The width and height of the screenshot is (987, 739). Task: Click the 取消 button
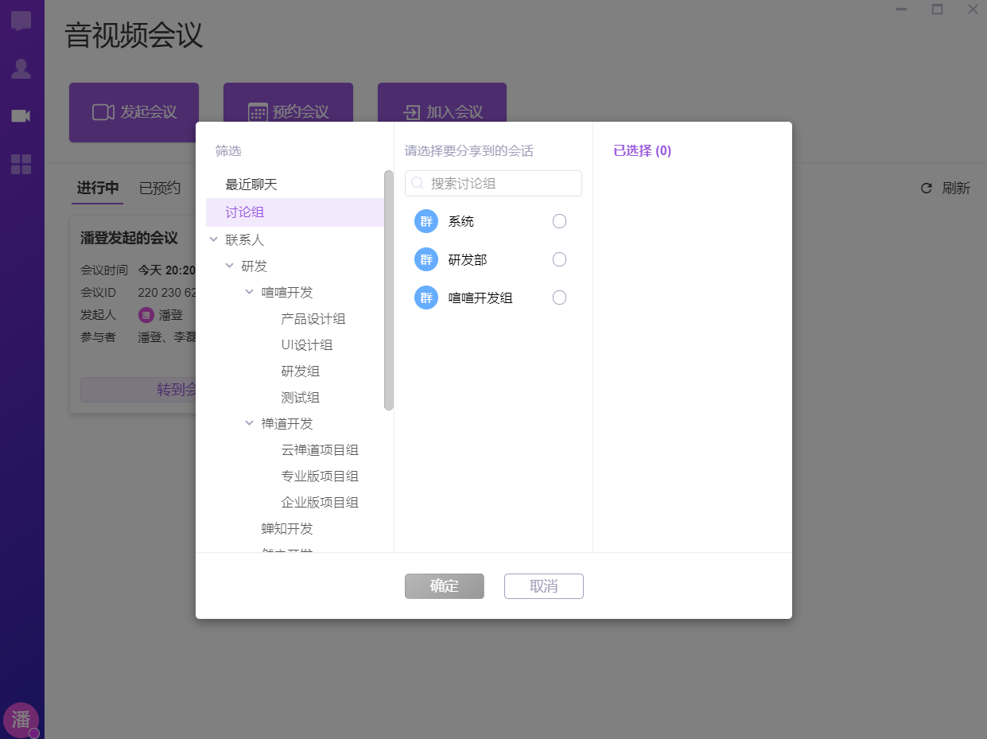point(543,586)
